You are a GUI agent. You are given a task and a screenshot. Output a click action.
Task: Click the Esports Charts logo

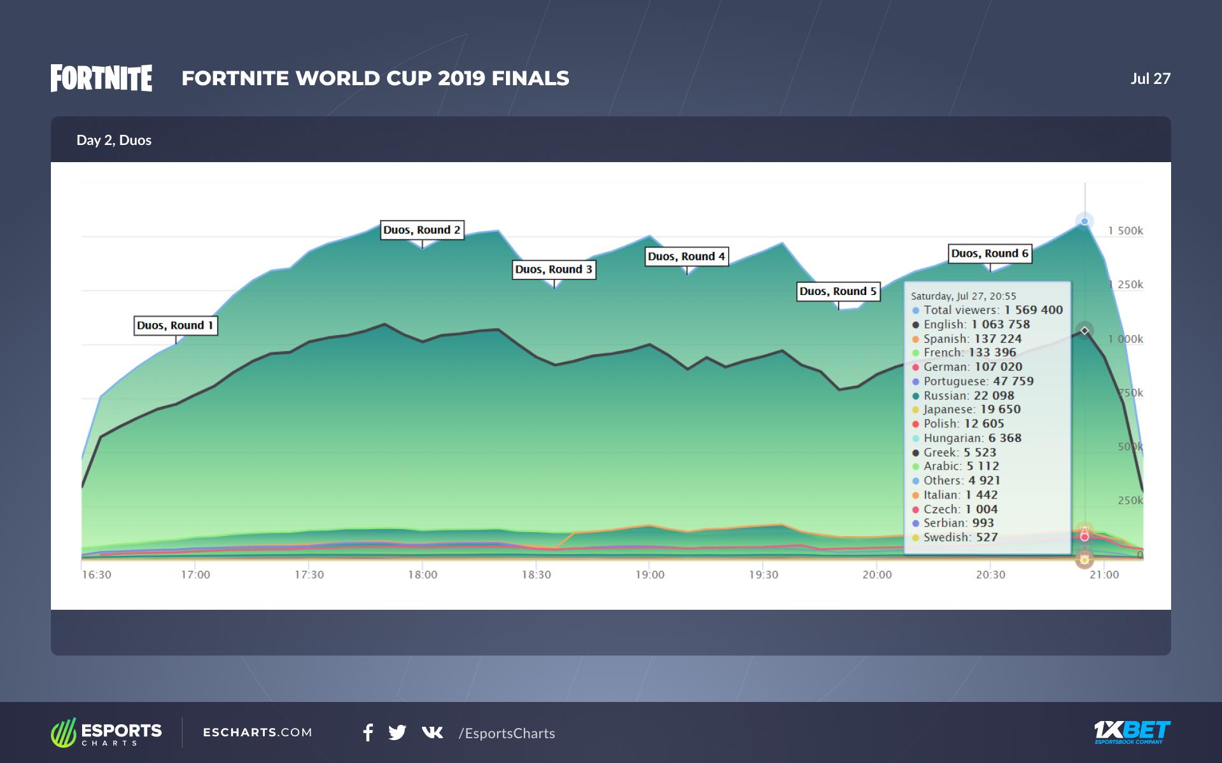click(x=106, y=732)
